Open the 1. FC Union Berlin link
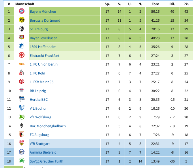193x168 pixels. click(44, 64)
